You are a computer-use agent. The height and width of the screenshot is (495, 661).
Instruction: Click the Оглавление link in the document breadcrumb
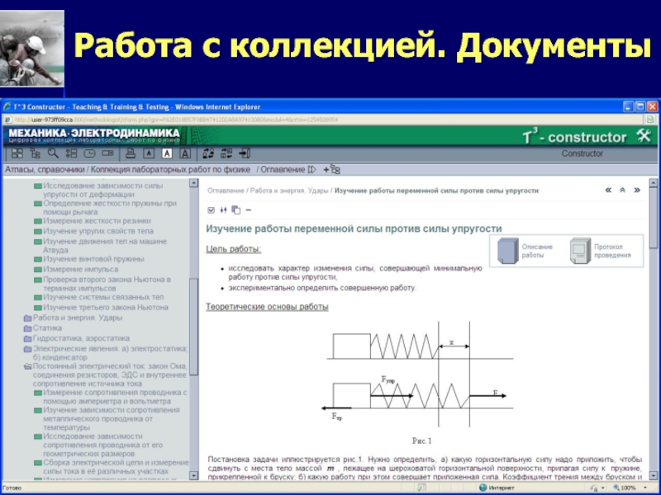pos(226,191)
